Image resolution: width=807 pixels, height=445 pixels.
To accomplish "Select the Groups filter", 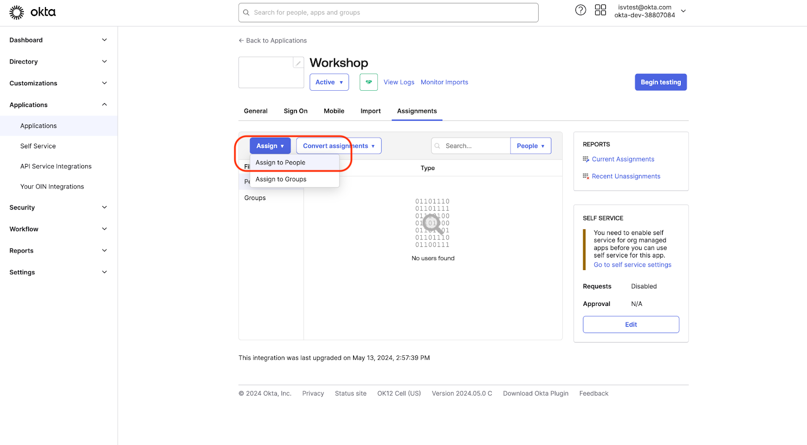I will click(255, 198).
